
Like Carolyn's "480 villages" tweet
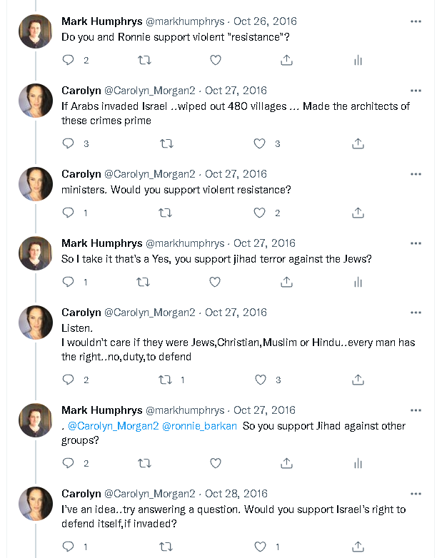click(260, 143)
